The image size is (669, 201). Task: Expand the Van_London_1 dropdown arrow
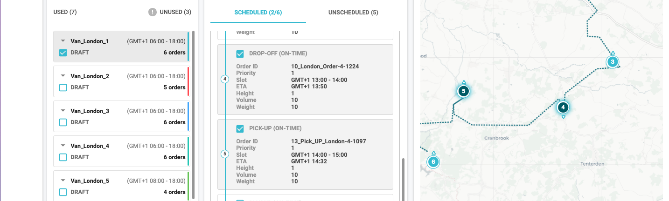[x=63, y=41]
